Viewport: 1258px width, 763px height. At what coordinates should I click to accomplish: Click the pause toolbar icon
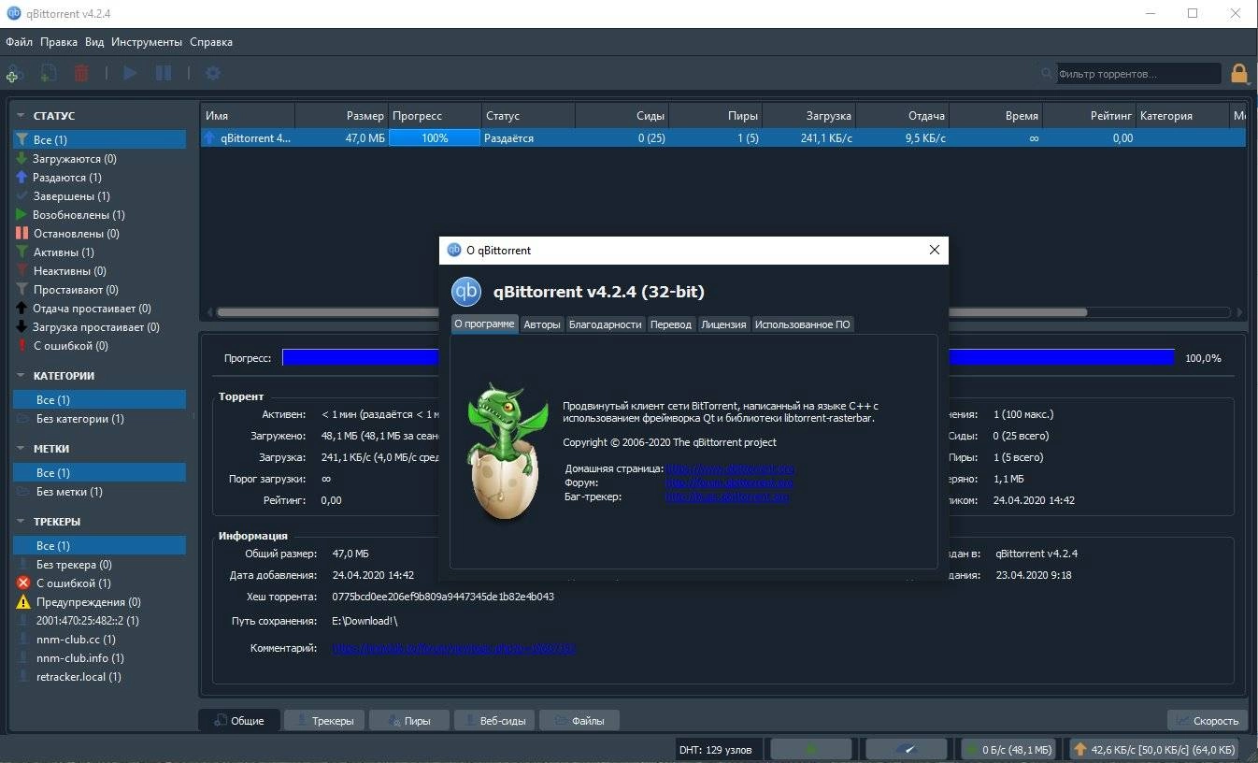(164, 73)
